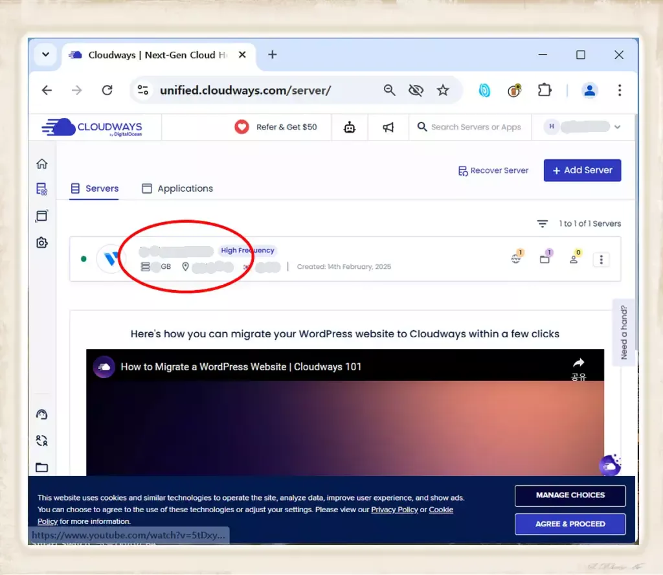Click the www applications count icon
Screen dimensions: 663x575
pos(517,259)
